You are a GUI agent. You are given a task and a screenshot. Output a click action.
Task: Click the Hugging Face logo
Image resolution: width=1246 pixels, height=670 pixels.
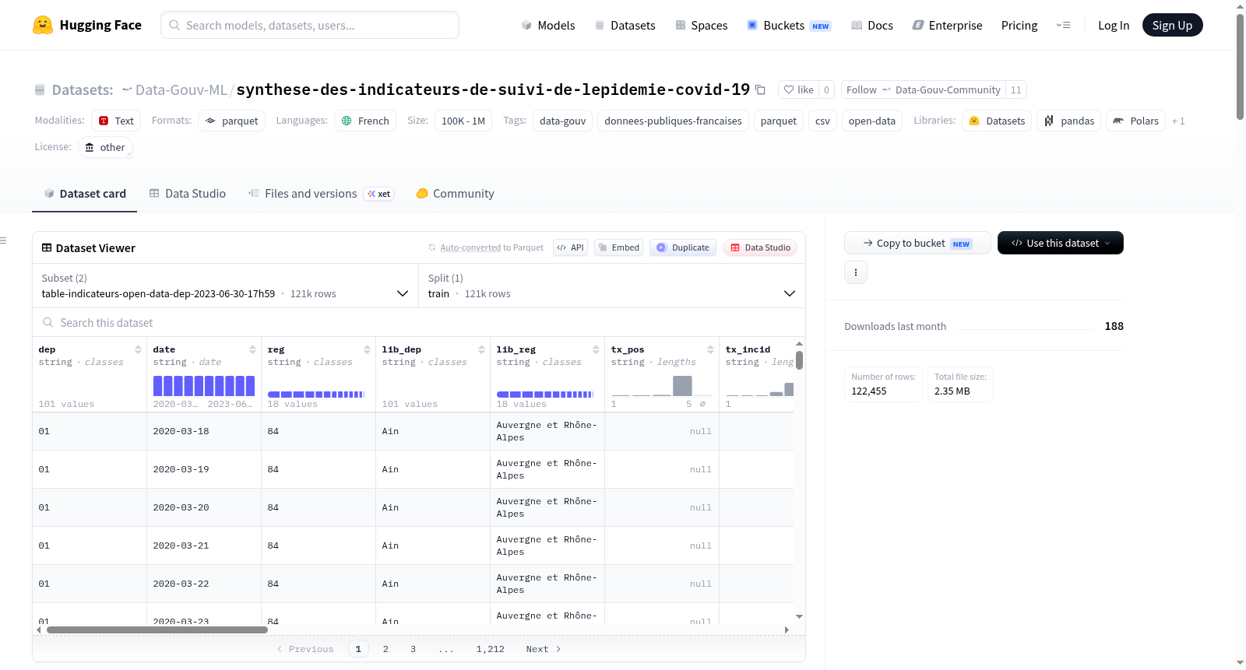[x=43, y=25]
